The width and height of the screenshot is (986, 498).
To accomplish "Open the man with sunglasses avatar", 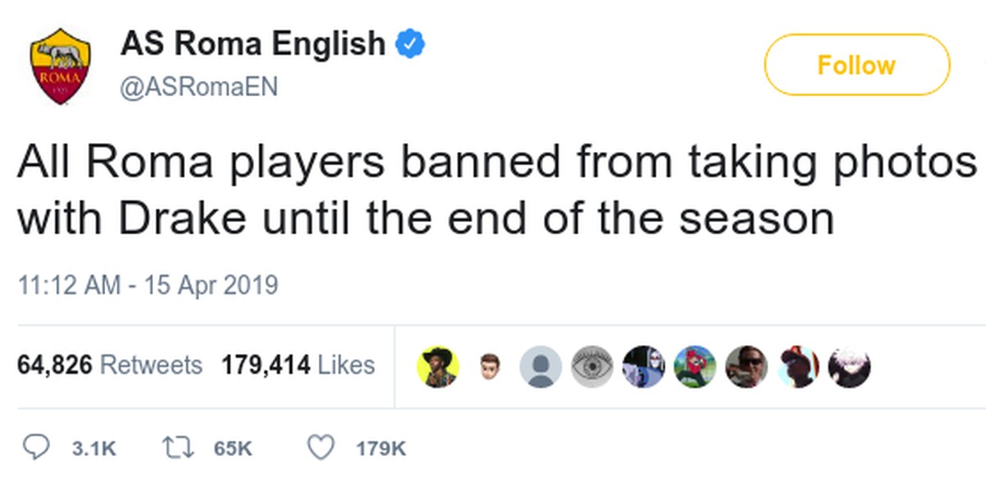I will point(746,367).
